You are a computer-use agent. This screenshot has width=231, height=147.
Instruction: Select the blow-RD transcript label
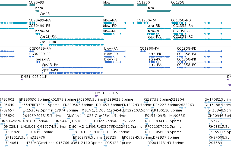110,26
